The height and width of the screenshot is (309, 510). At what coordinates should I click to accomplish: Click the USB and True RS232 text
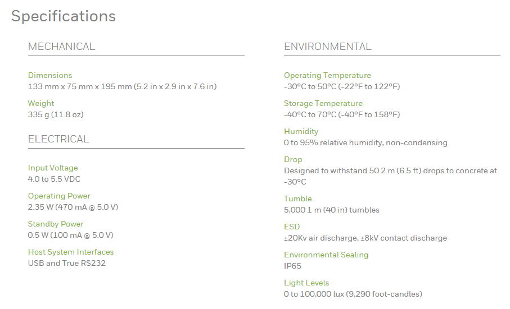click(x=67, y=263)
